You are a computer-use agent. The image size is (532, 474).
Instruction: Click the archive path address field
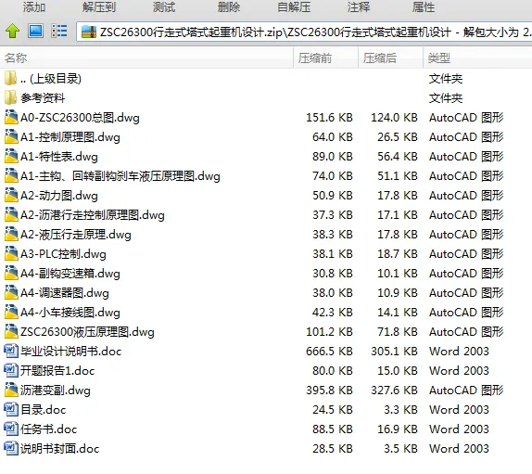[304, 32]
